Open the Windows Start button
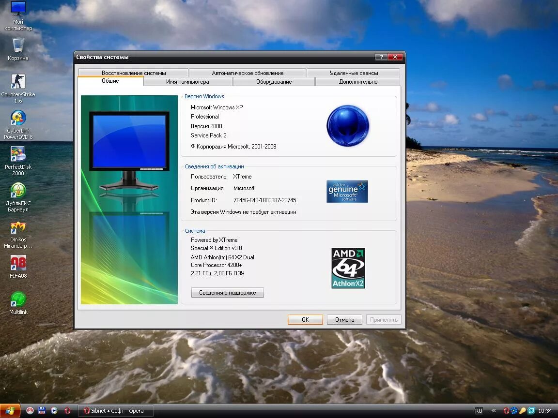The image size is (558, 418). [10, 411]
